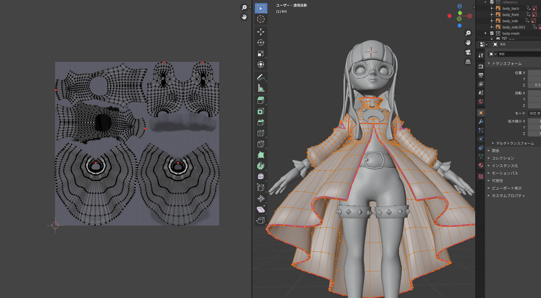541x298 pixels.
Task: Toggle the body-mesh collection checkbox
Action: coord(492,33)
